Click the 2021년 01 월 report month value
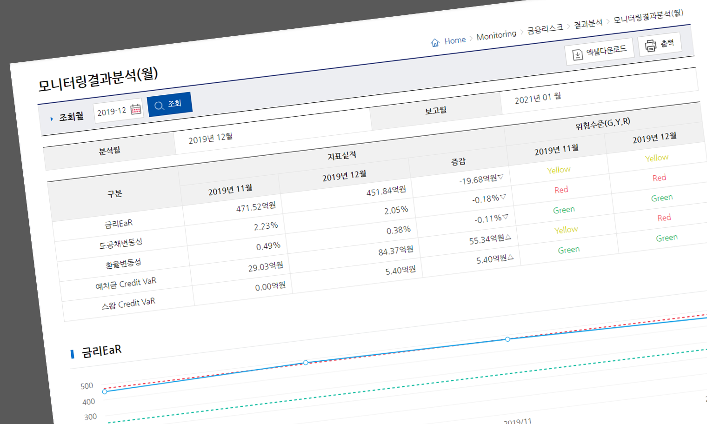The height and width of the screenshot is (424, 707). (538, 98)
